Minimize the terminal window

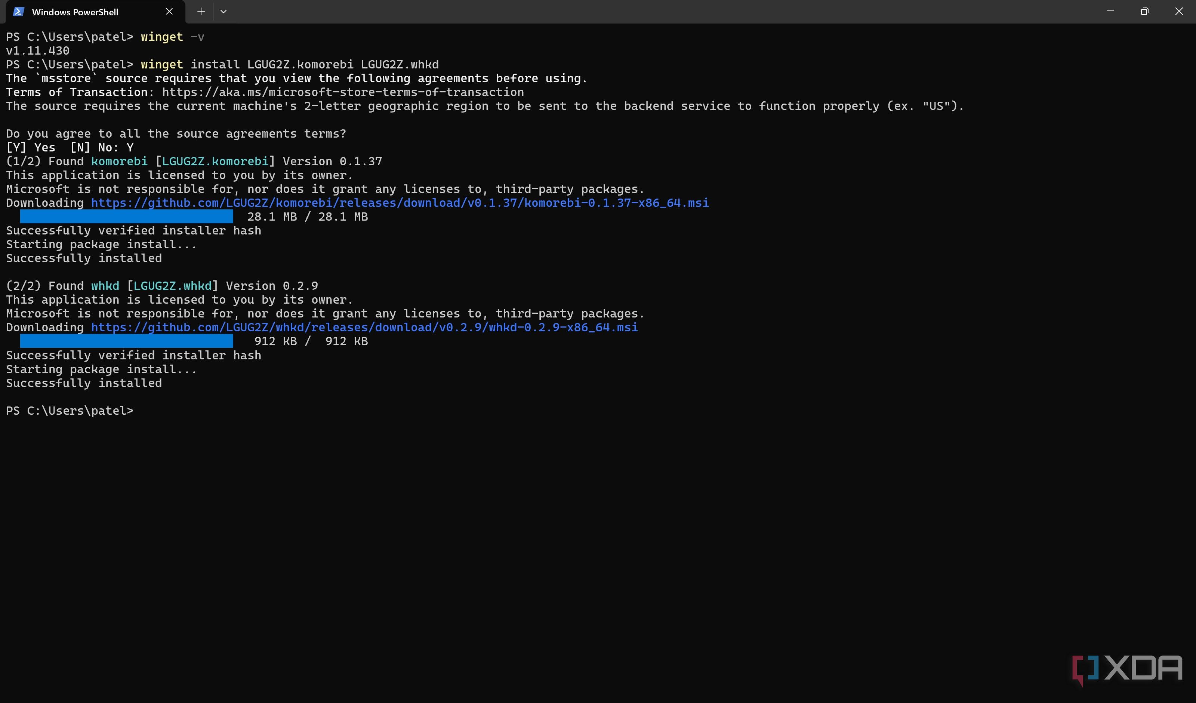1110,11
